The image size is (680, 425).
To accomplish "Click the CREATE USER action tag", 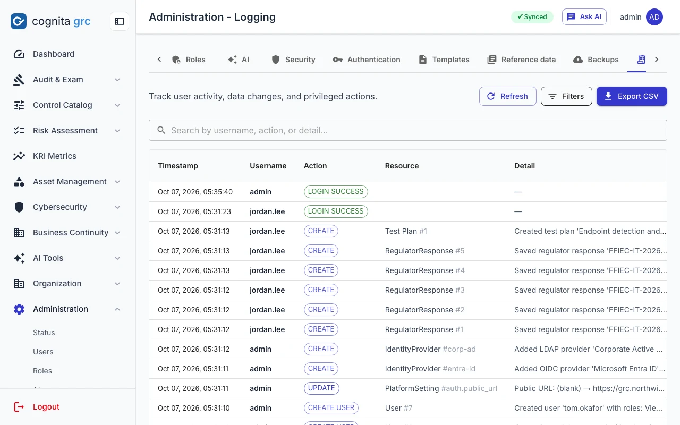I will [x=331, y=408].
